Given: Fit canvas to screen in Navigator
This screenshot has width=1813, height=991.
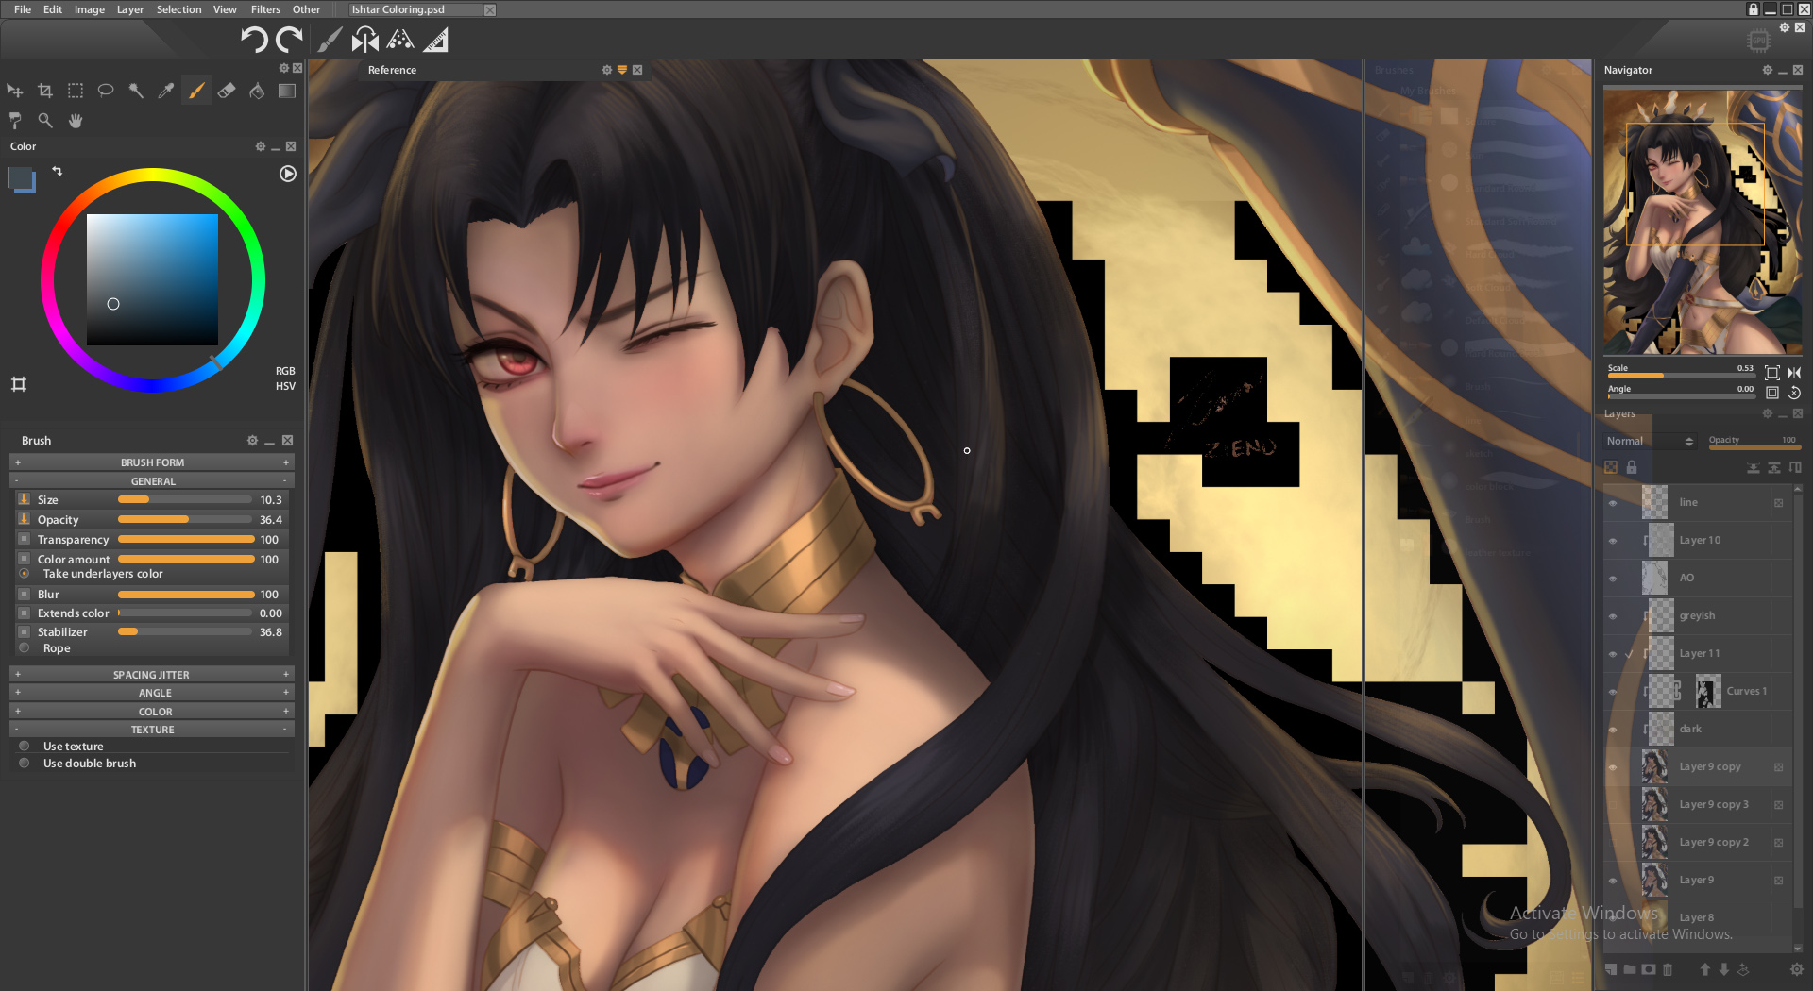Looking at the screenshot, I should [x=1772, y=373].
